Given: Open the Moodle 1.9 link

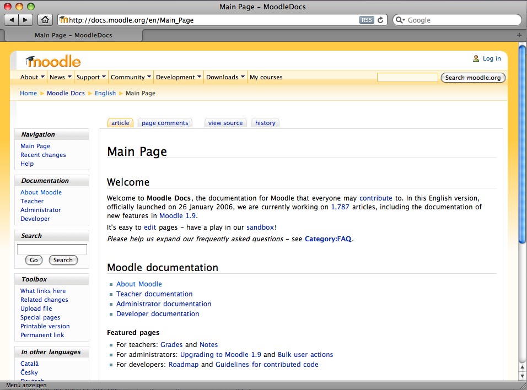Looking at the screenshot, I should (x=178, y=215).
